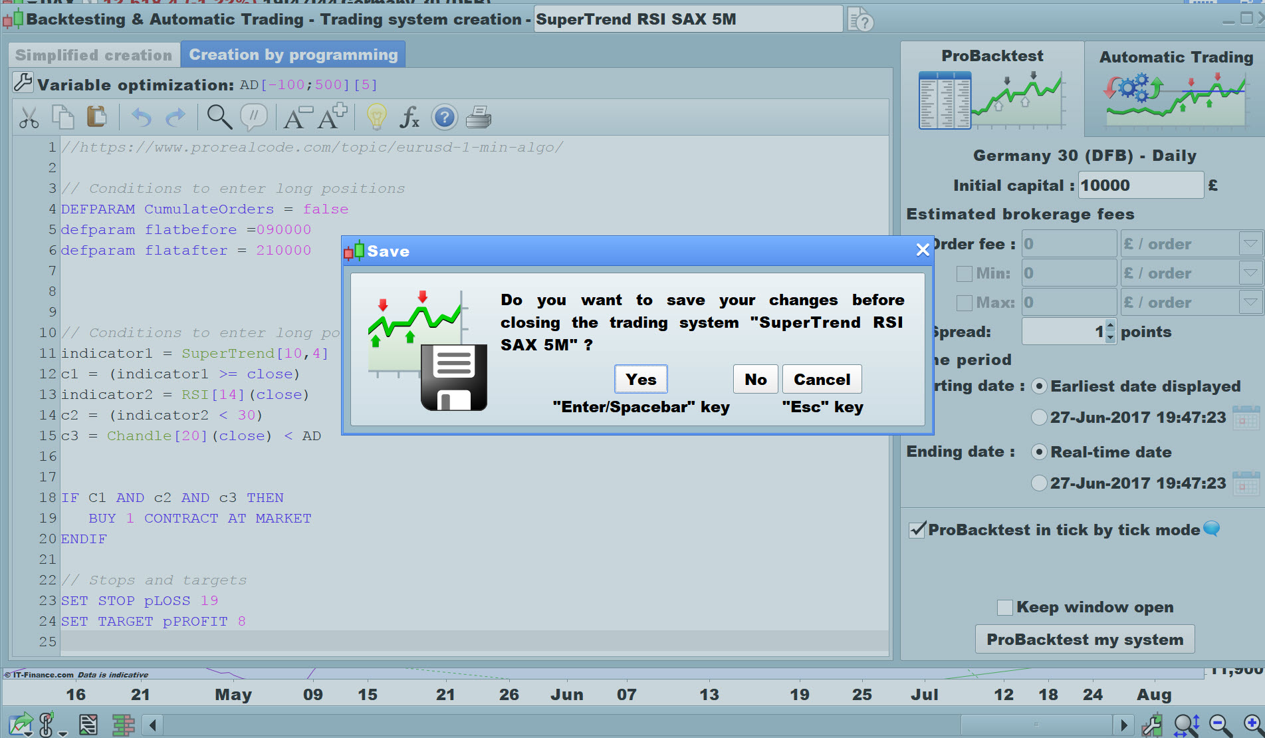
Task: Decrease the editor font size
Action: 297,118
